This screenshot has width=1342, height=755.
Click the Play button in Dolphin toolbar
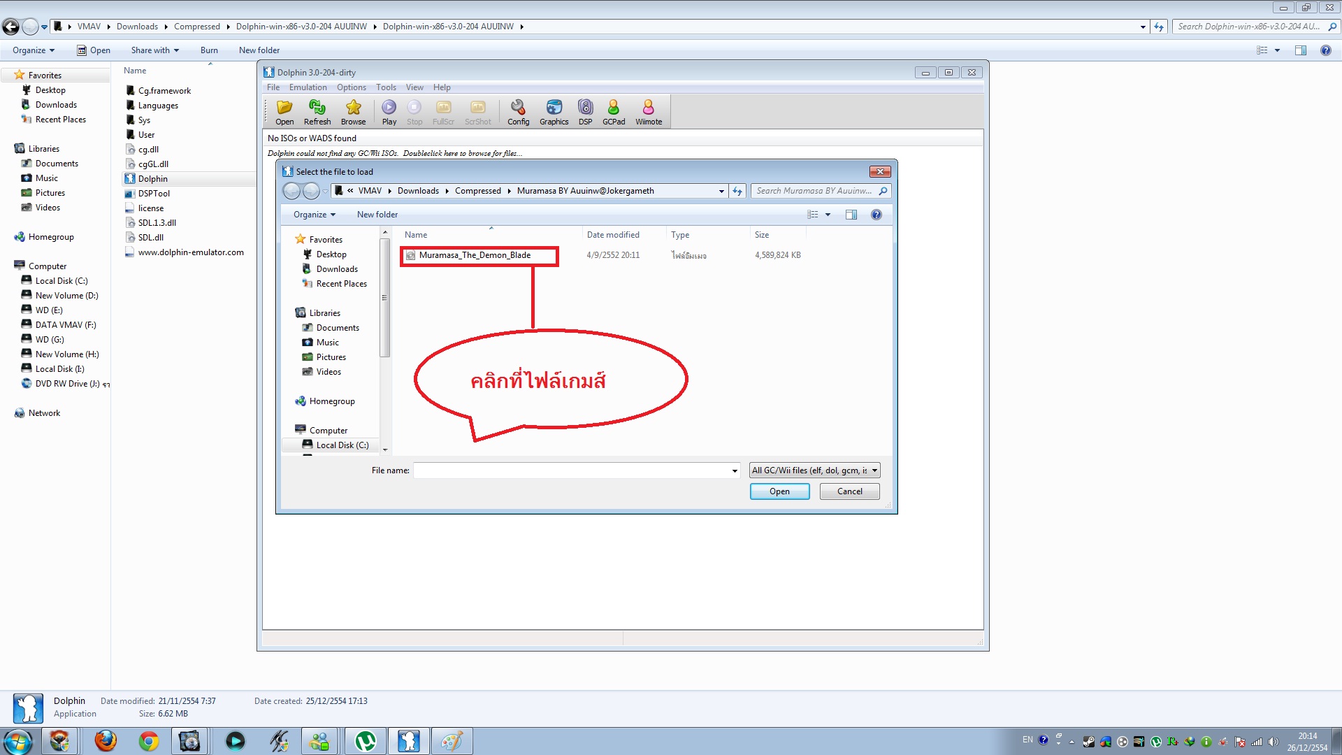tap(389, 112)
